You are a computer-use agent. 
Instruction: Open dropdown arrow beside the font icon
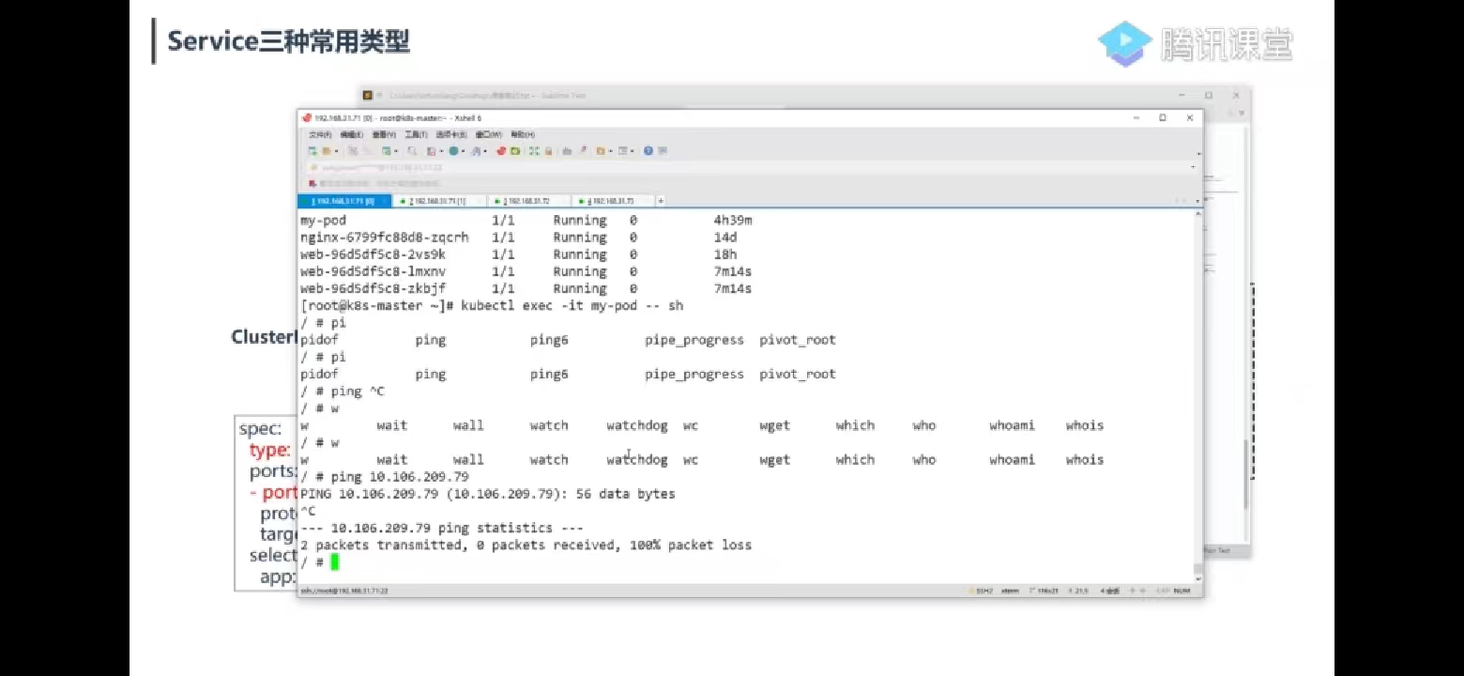click(x=485, y=151)
